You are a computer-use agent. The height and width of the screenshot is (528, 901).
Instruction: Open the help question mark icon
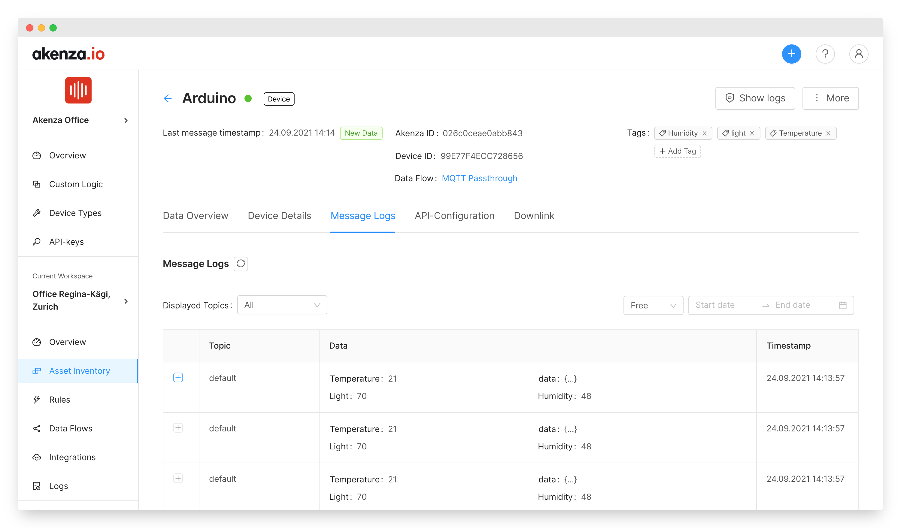click(825, 54)
